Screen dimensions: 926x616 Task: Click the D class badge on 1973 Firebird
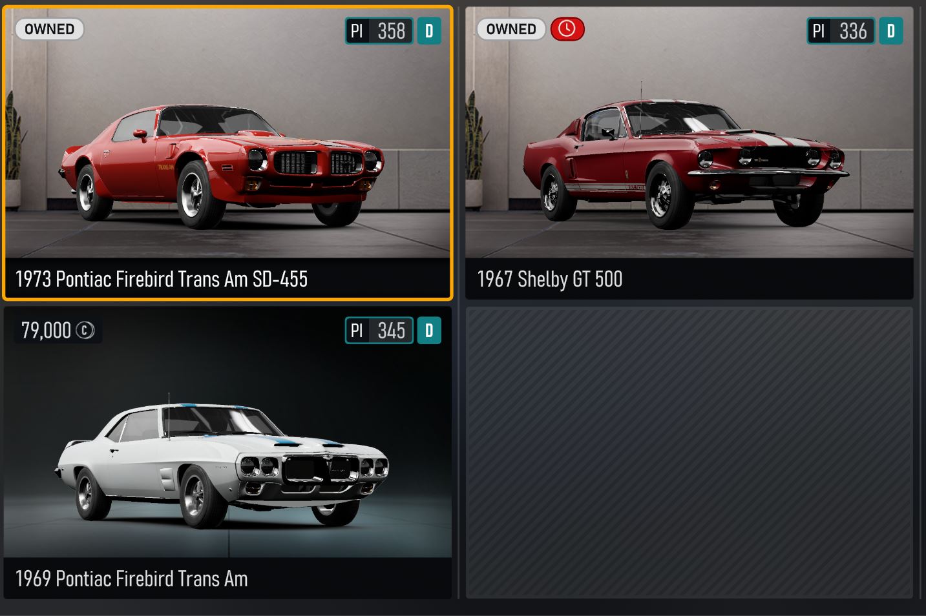tap(429, 31)
